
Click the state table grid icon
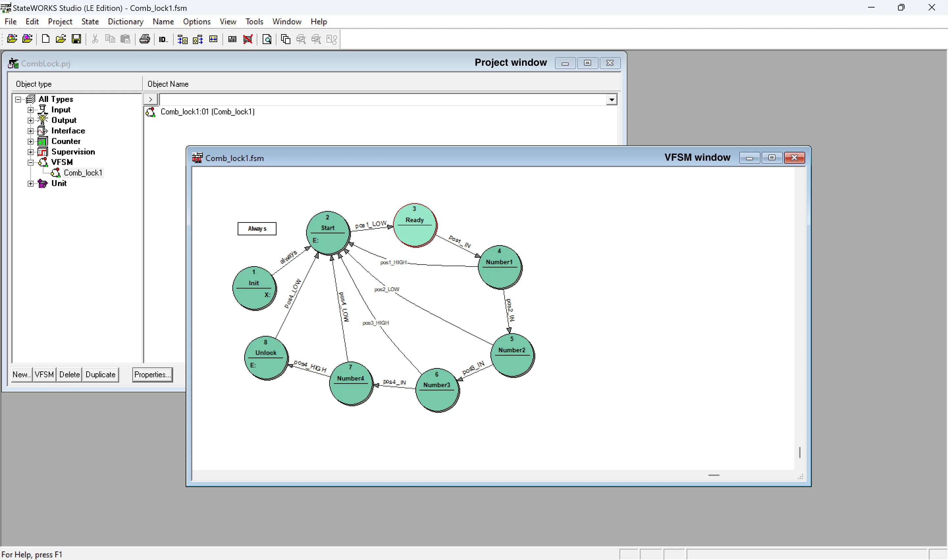tap(232, 39)
